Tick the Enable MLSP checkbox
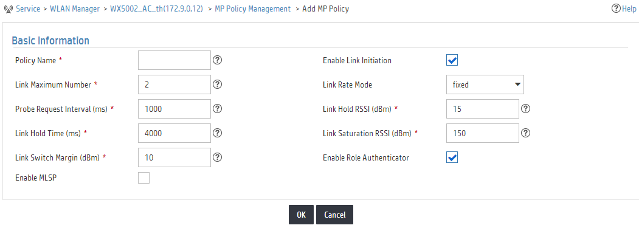This screenshot has width=639, height=228. pyautogui.click(x=144, y=178)
